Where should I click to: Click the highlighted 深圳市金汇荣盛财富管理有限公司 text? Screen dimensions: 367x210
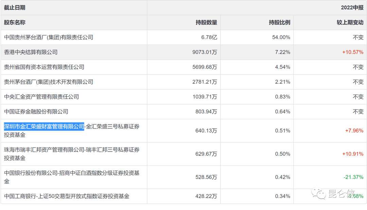44,127
